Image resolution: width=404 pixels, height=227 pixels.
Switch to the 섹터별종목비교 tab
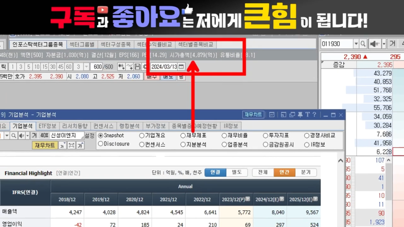[196, 44]
